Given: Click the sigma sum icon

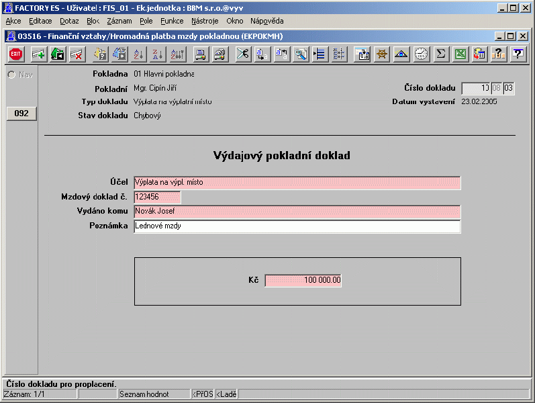Looking at the screenshot, I should [440, 54].
